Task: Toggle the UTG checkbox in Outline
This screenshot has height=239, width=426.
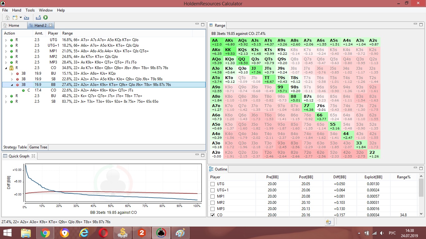Action: (213, 184)
